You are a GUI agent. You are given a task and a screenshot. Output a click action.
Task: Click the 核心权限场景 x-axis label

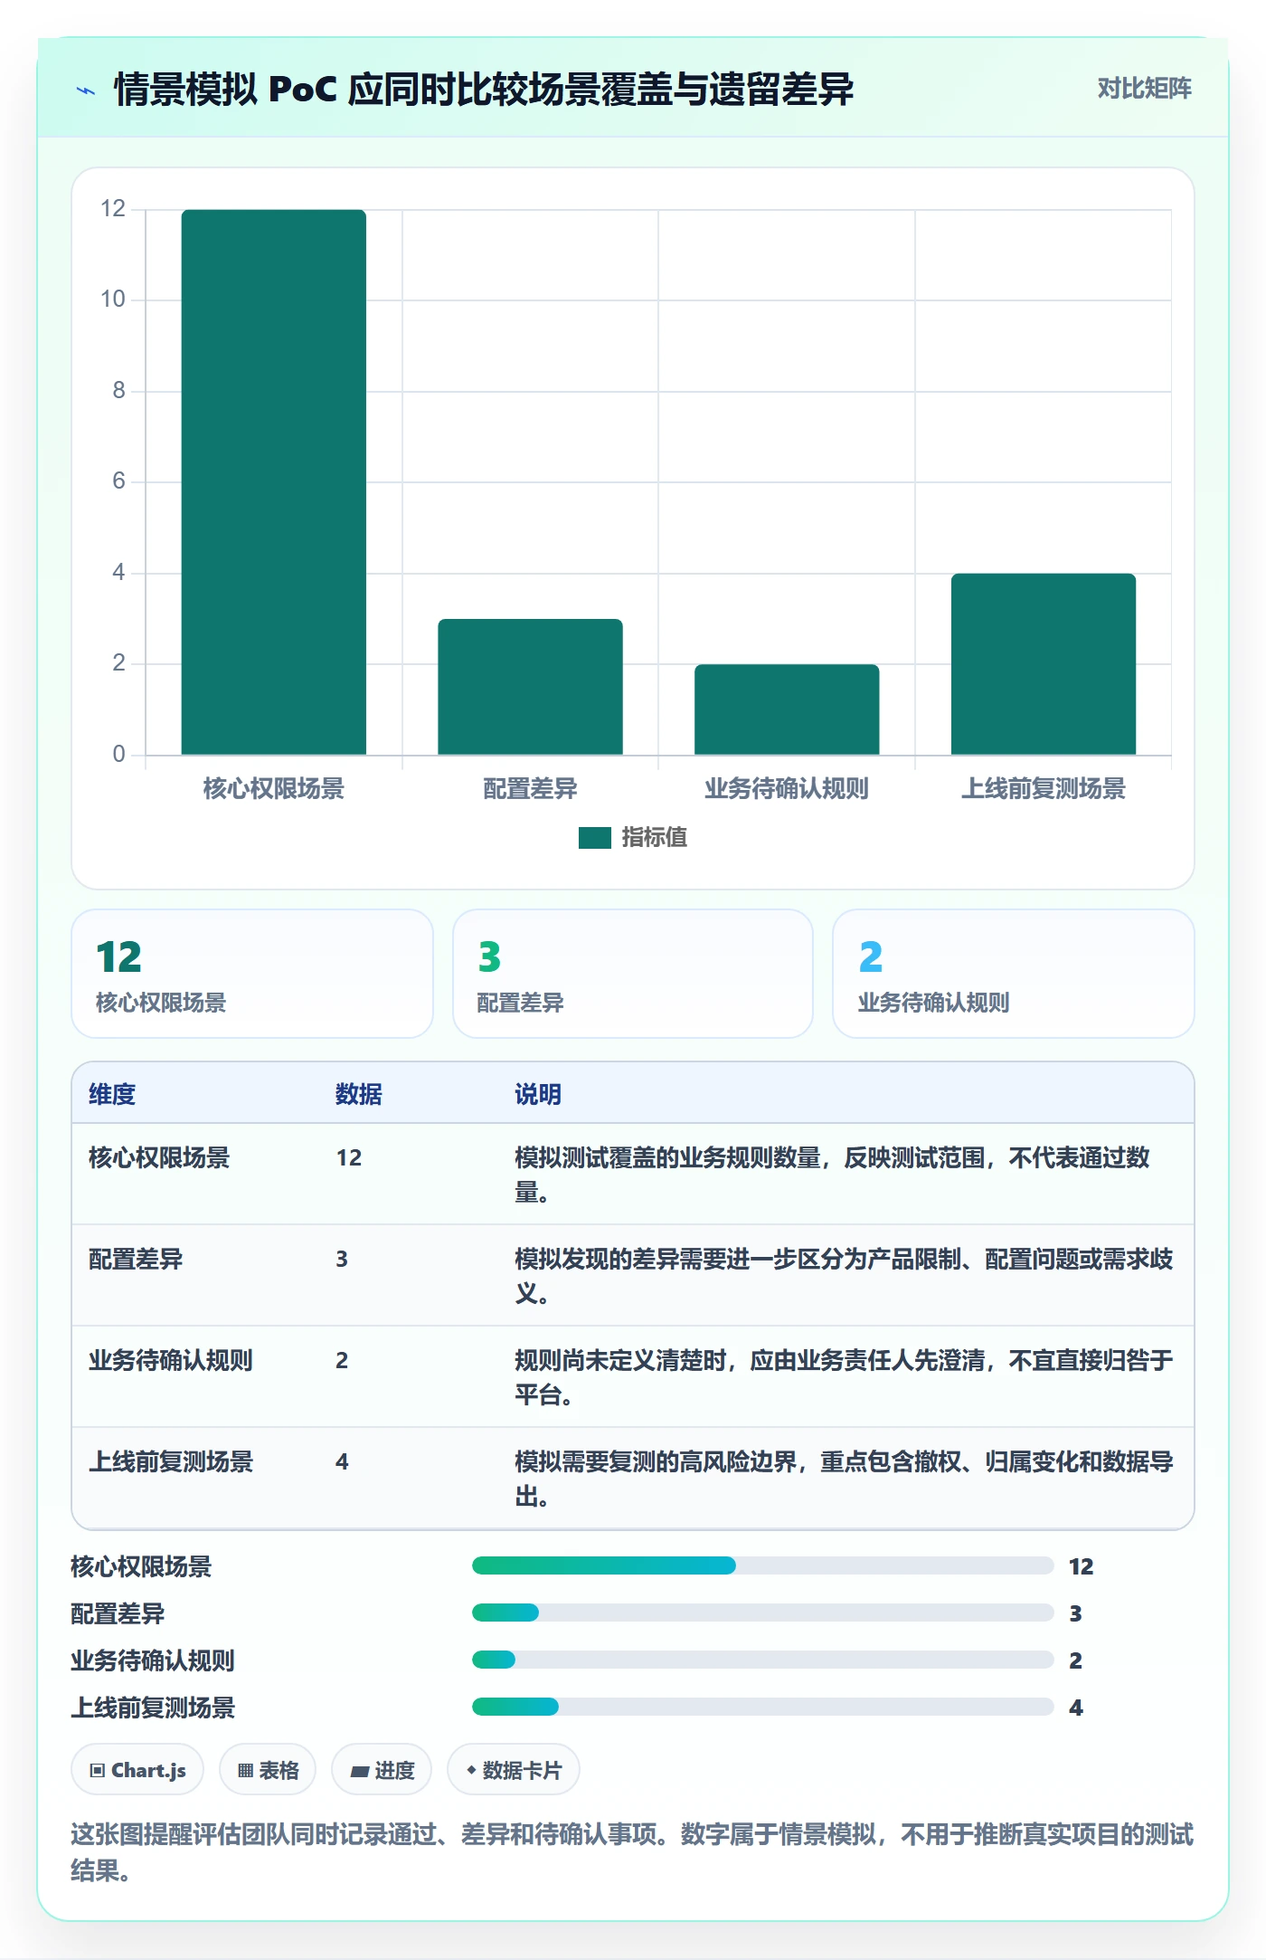click(274, 789)
